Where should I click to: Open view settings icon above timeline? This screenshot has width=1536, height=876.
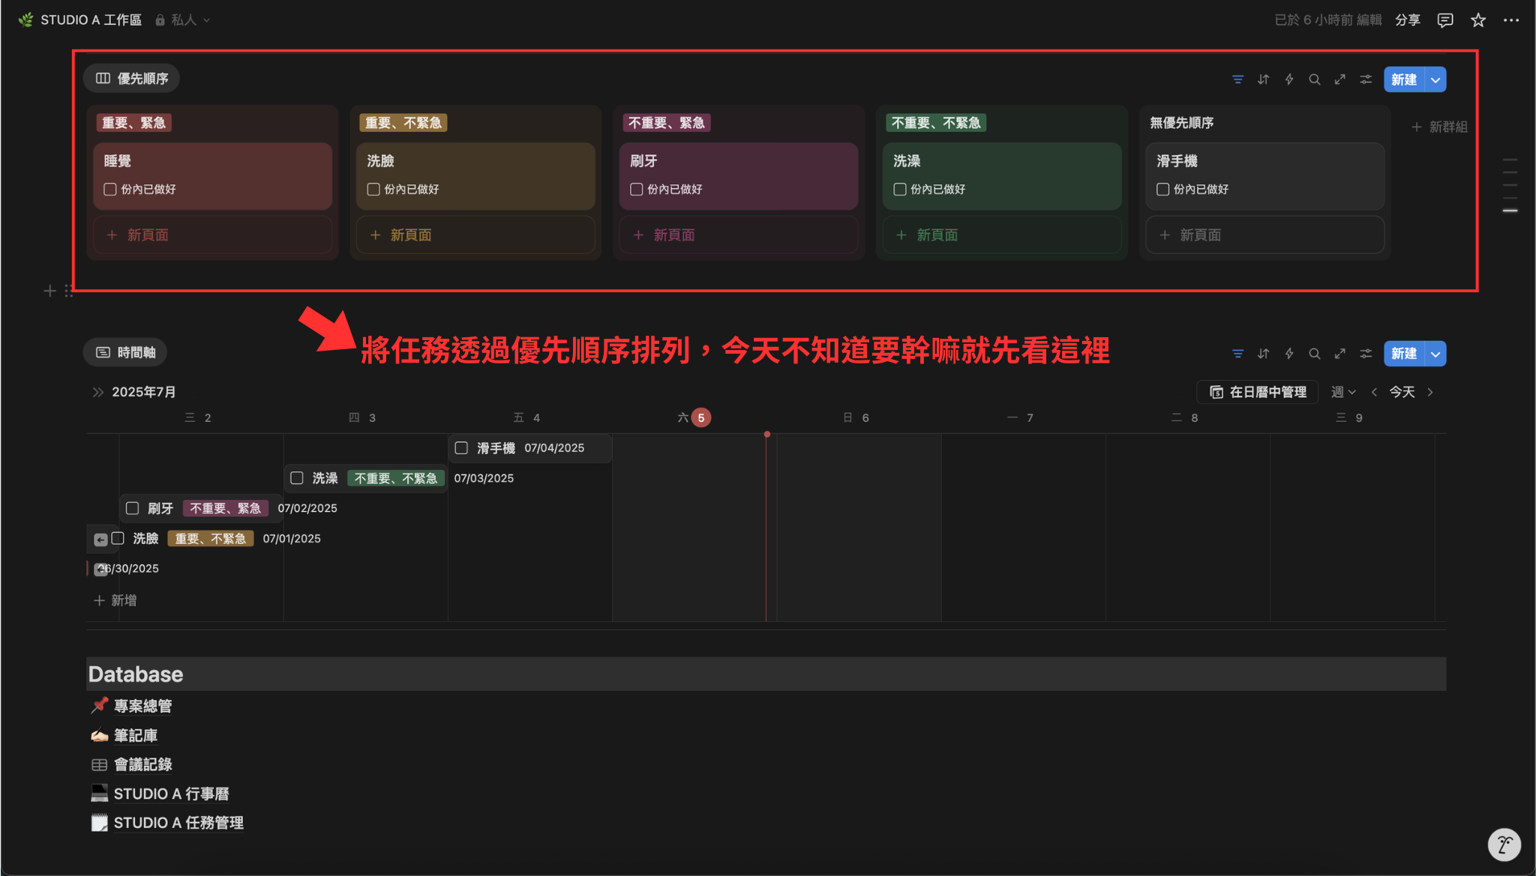click(x=1366, y=354)
